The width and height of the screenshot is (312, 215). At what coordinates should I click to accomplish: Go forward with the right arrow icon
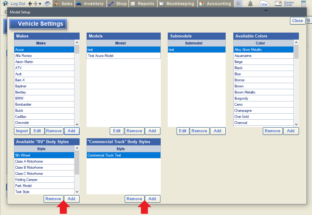tap(35, 4)
